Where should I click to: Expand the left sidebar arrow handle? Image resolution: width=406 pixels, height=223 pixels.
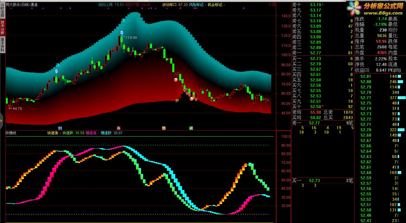tap(1, 121)
